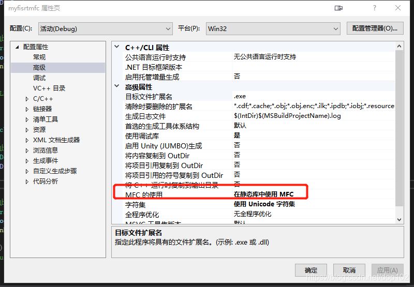Select VC++ 目录 in the tree
Screen dimensions: 414x287
coord(49,88)
